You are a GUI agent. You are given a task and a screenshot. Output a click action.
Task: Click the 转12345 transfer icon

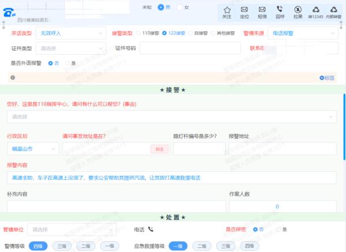coord(315,10)
